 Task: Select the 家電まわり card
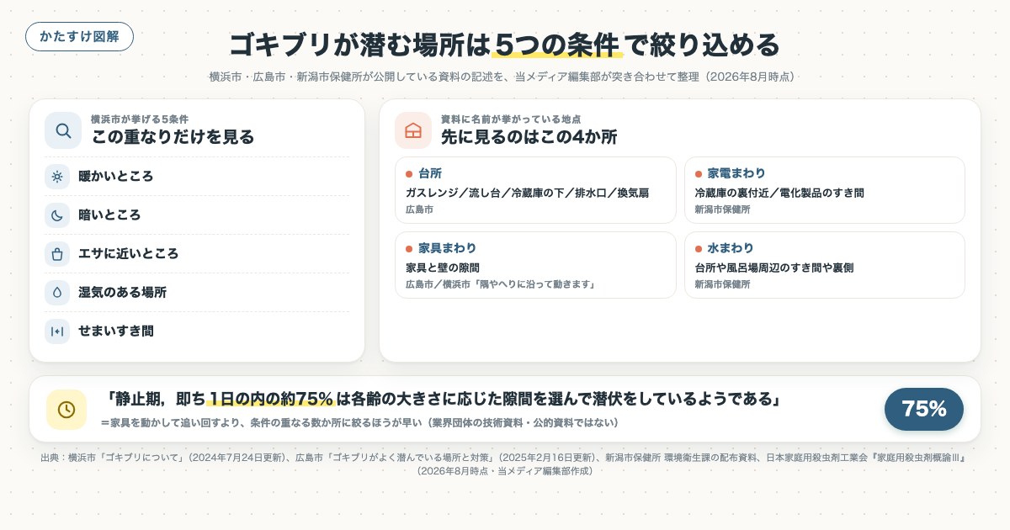pyautogui.click(x=825, y=190)
